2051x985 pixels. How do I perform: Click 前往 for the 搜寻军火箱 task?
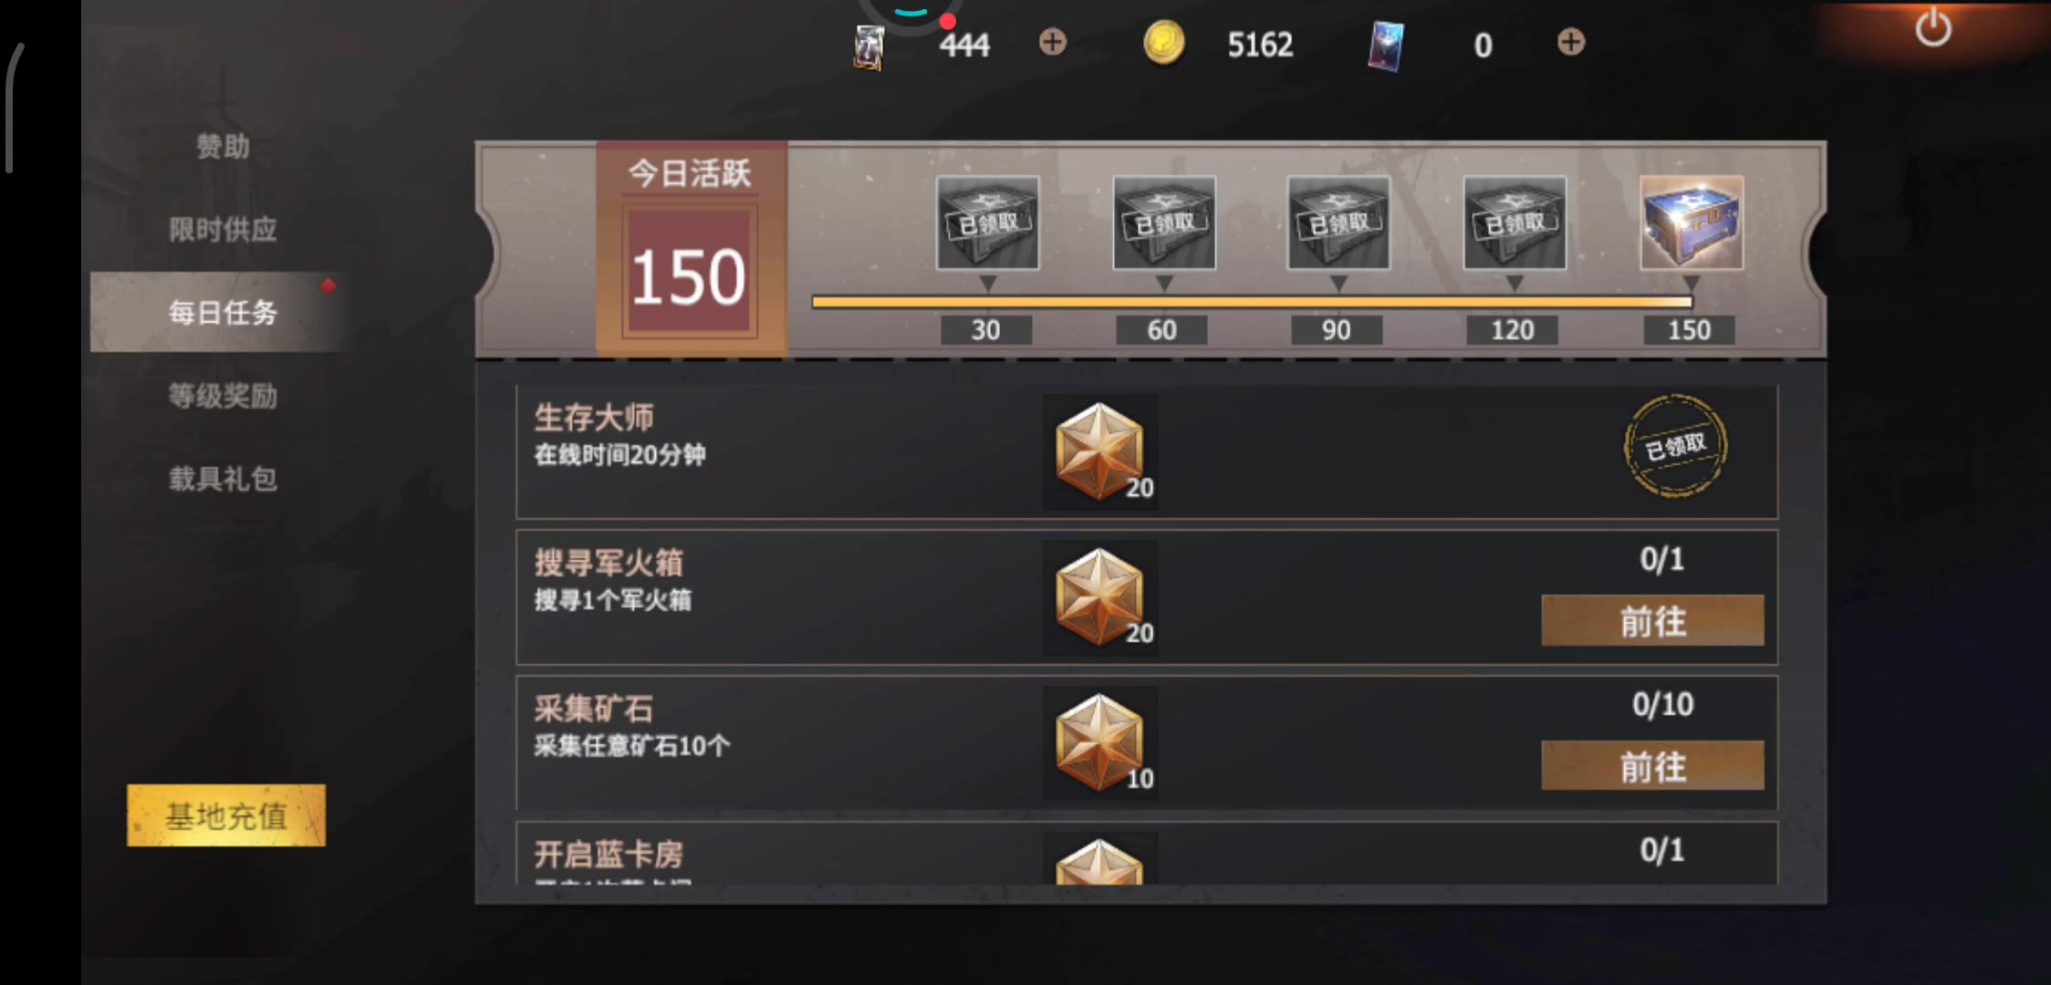point(1652,621)
